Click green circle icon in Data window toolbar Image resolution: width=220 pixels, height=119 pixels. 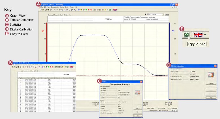49,67
